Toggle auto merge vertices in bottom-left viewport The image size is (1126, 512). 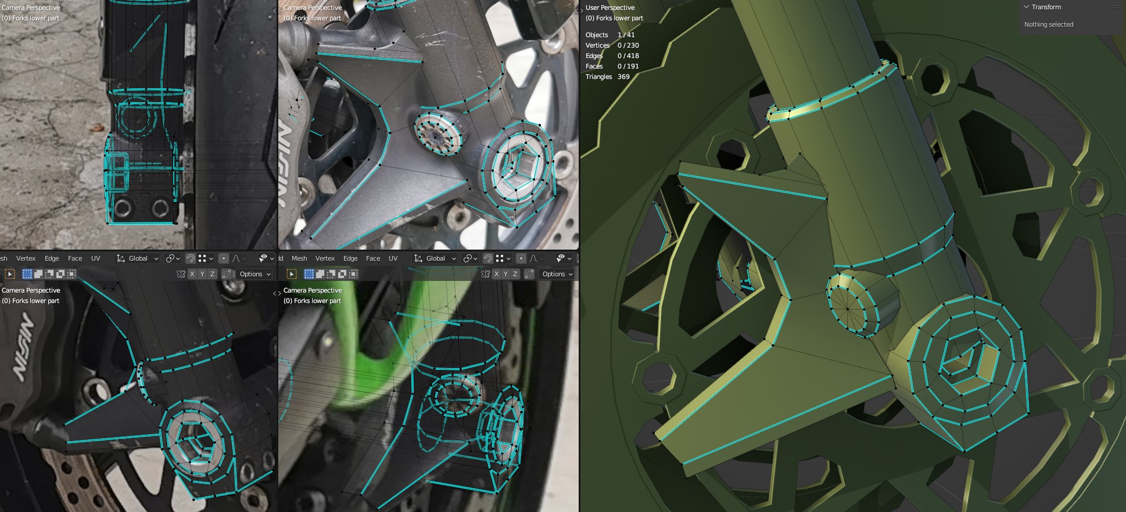(x=227, y=274)
